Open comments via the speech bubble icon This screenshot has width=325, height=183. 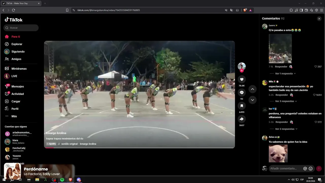pos(241,93)
